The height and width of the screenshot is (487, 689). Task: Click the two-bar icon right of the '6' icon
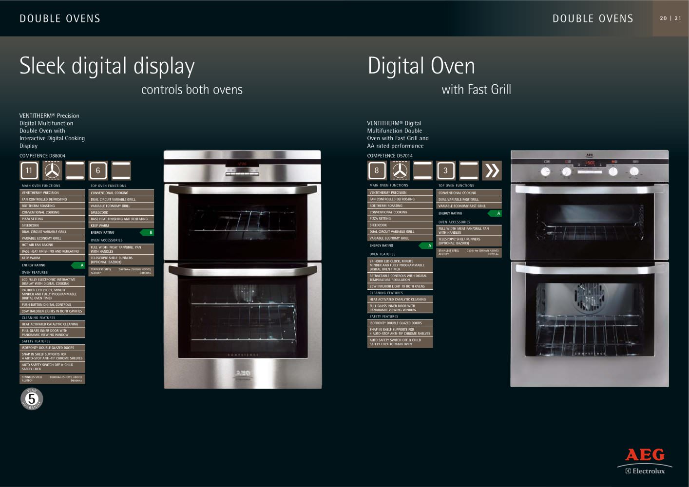[x=121, y=170]
